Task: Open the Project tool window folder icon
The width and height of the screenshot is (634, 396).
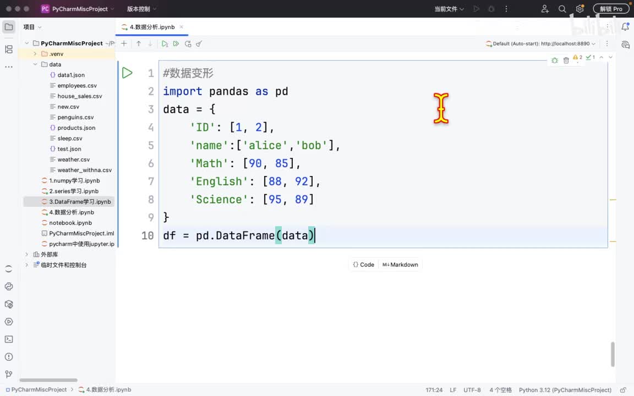Action: [x=8, y=27]
